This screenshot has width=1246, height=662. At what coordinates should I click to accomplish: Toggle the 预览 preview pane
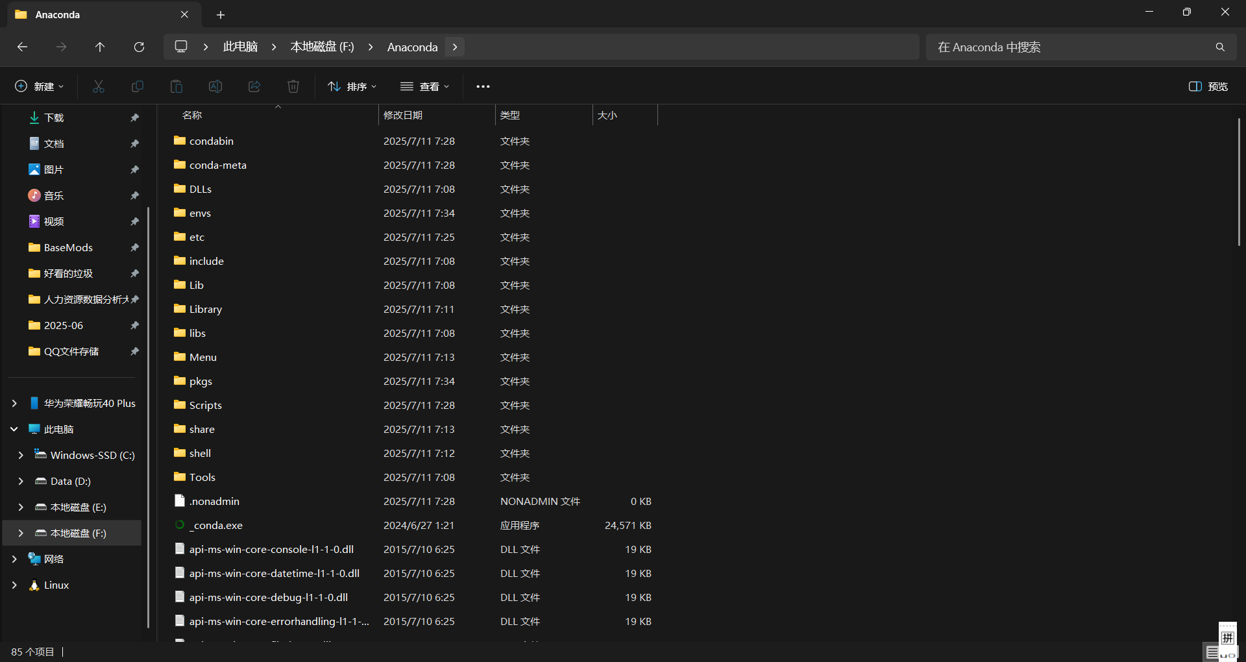point(1208,86)
